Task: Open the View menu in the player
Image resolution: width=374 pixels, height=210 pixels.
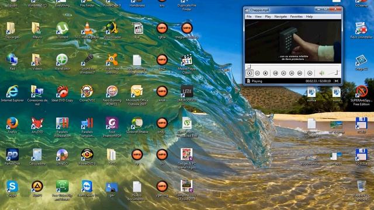Action: (258, 16)
